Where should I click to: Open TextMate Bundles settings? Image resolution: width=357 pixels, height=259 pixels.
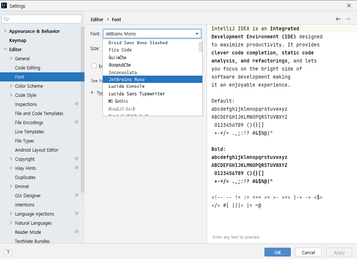pyautogui.click(x=32, y=241)
